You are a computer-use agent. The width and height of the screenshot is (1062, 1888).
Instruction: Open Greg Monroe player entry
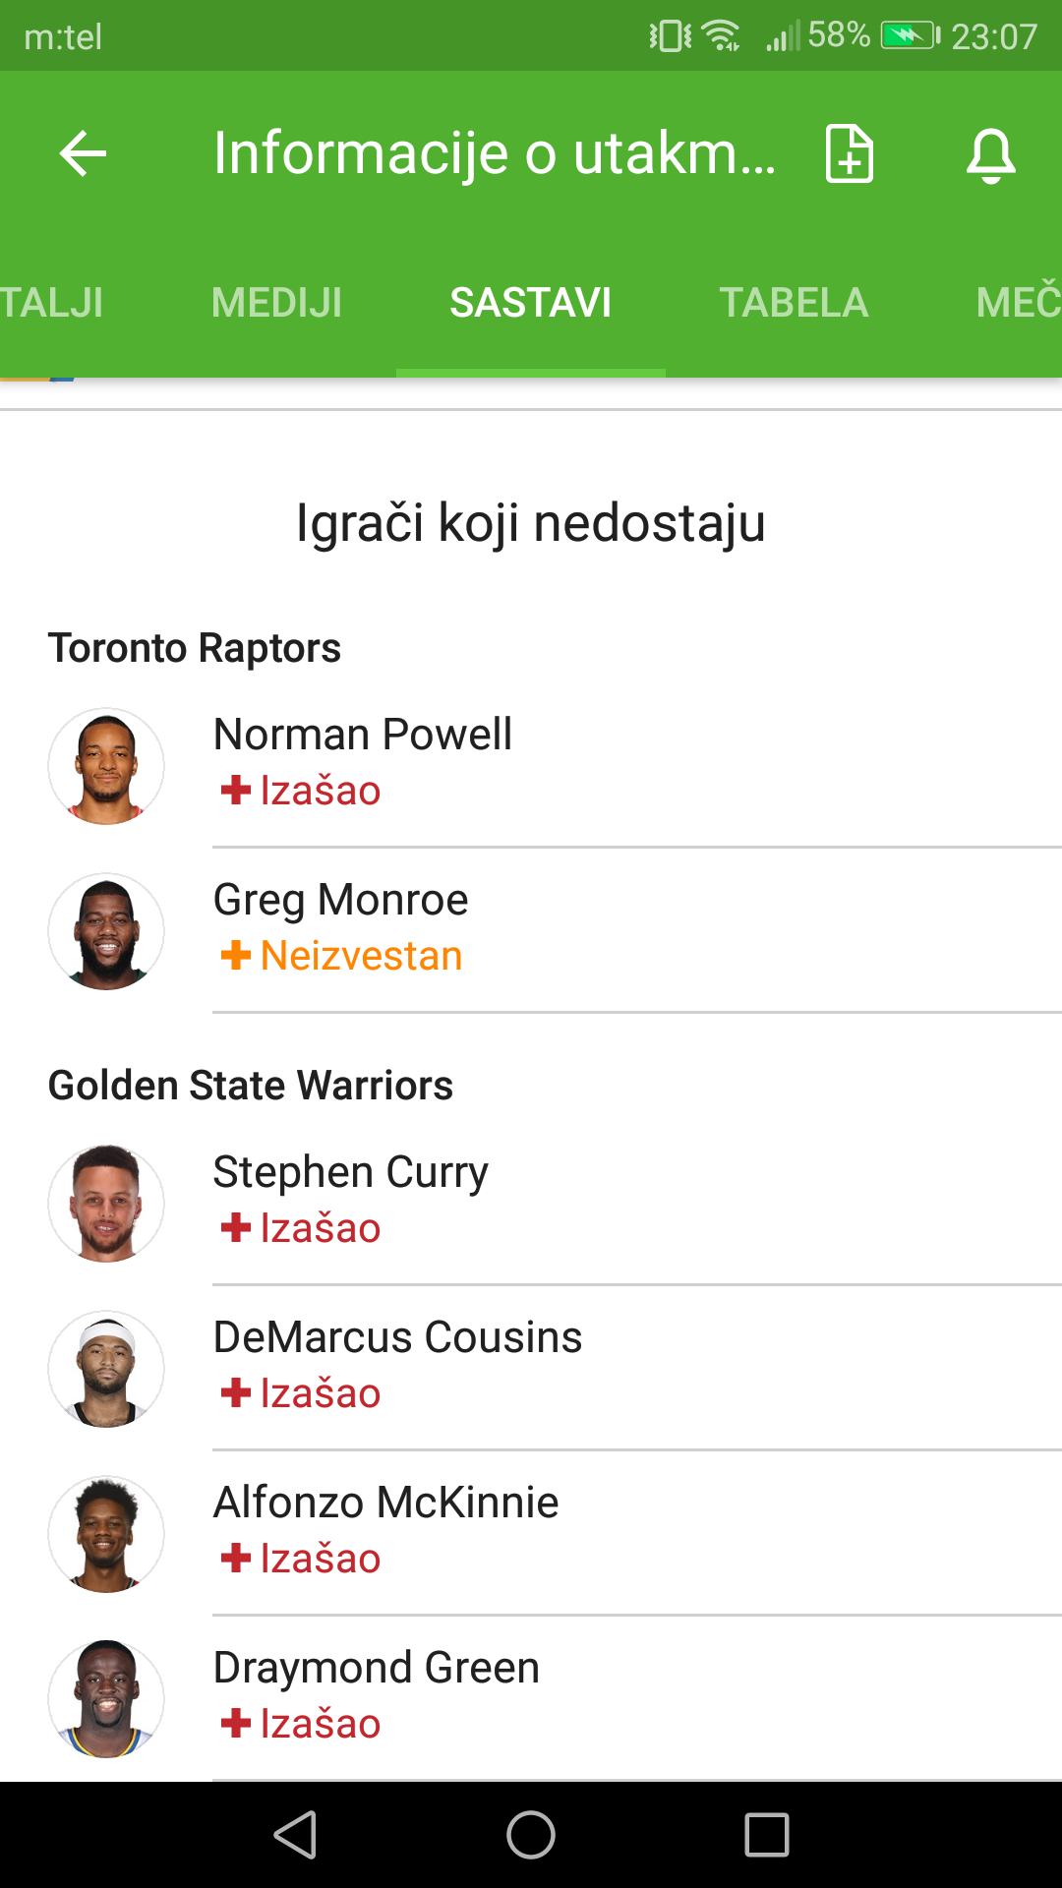[531, 930]
